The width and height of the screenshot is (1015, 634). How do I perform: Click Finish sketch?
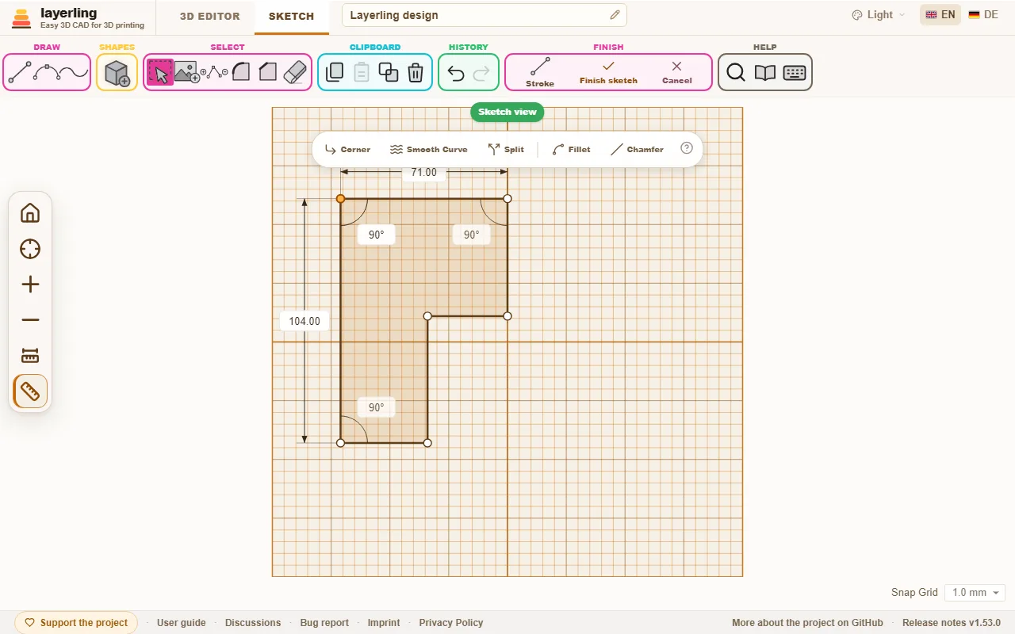point(608,72)
